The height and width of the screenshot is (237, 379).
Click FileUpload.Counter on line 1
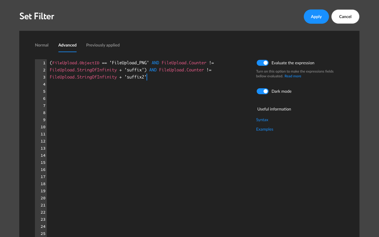click(184, 63)
